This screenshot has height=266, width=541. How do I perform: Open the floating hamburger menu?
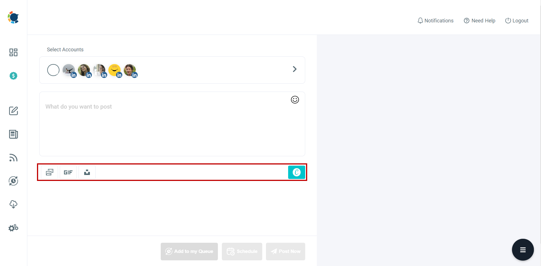click(523, 250)
